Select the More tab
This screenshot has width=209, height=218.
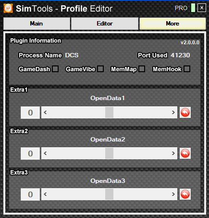172,24
